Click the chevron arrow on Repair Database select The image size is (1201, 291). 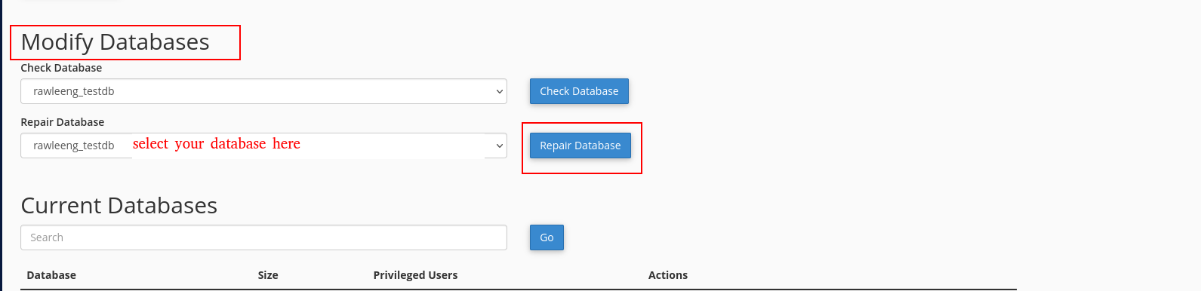coord(499,145)
